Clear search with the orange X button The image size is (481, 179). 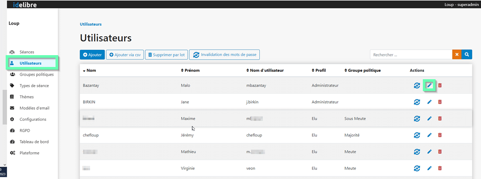tap(457, 54)
